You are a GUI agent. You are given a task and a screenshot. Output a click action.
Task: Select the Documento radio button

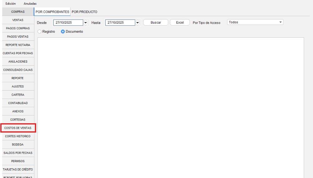(63, 31)
